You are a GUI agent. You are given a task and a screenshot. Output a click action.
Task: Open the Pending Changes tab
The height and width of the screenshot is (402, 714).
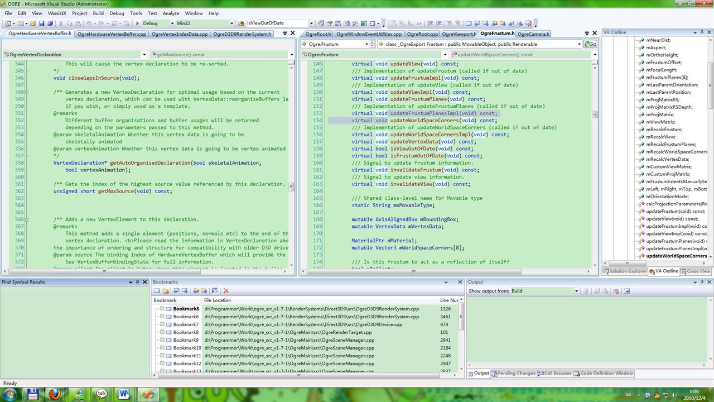coord(513,374)
